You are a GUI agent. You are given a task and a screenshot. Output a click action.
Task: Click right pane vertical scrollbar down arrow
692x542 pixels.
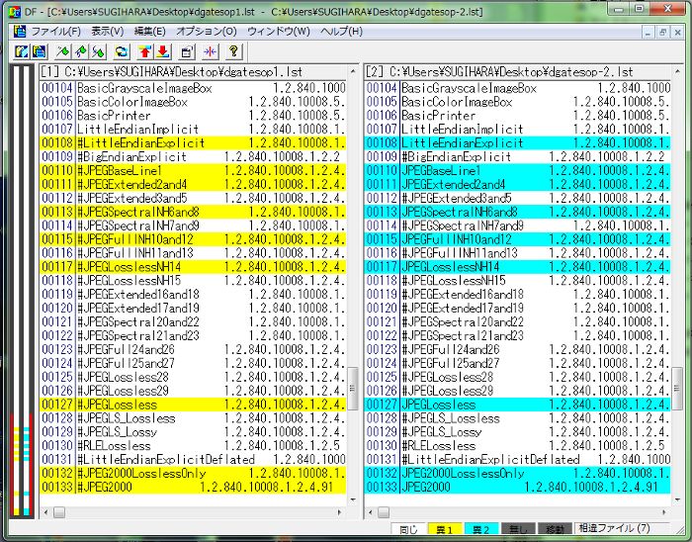pos(677,500)
